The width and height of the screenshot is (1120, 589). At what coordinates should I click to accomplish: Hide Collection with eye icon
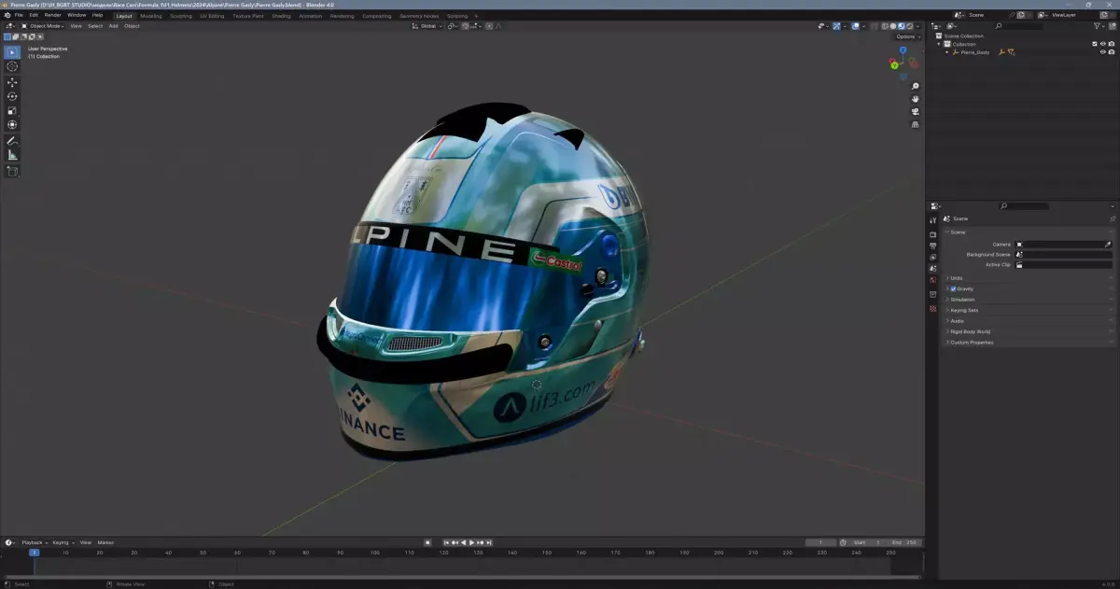[x=1102, y=44]
